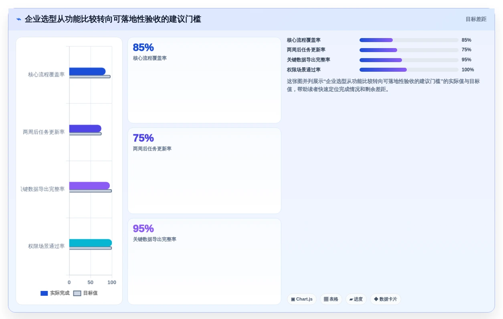Screen dimensions: 503x319
Task: Click the gray 目标值 legend swatch
Action: point(77,293)
